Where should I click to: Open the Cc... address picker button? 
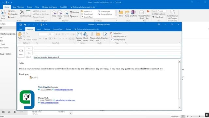pos(29,53)
